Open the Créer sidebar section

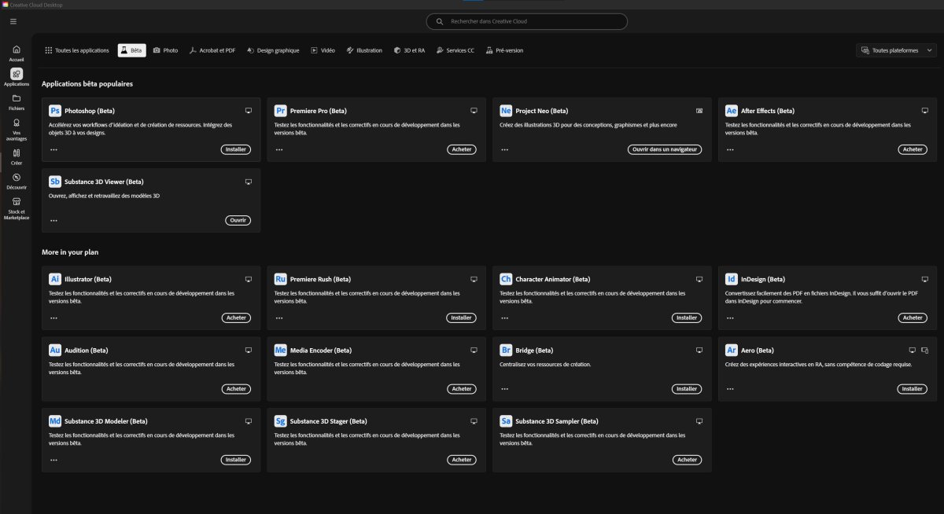pos(17,156)
